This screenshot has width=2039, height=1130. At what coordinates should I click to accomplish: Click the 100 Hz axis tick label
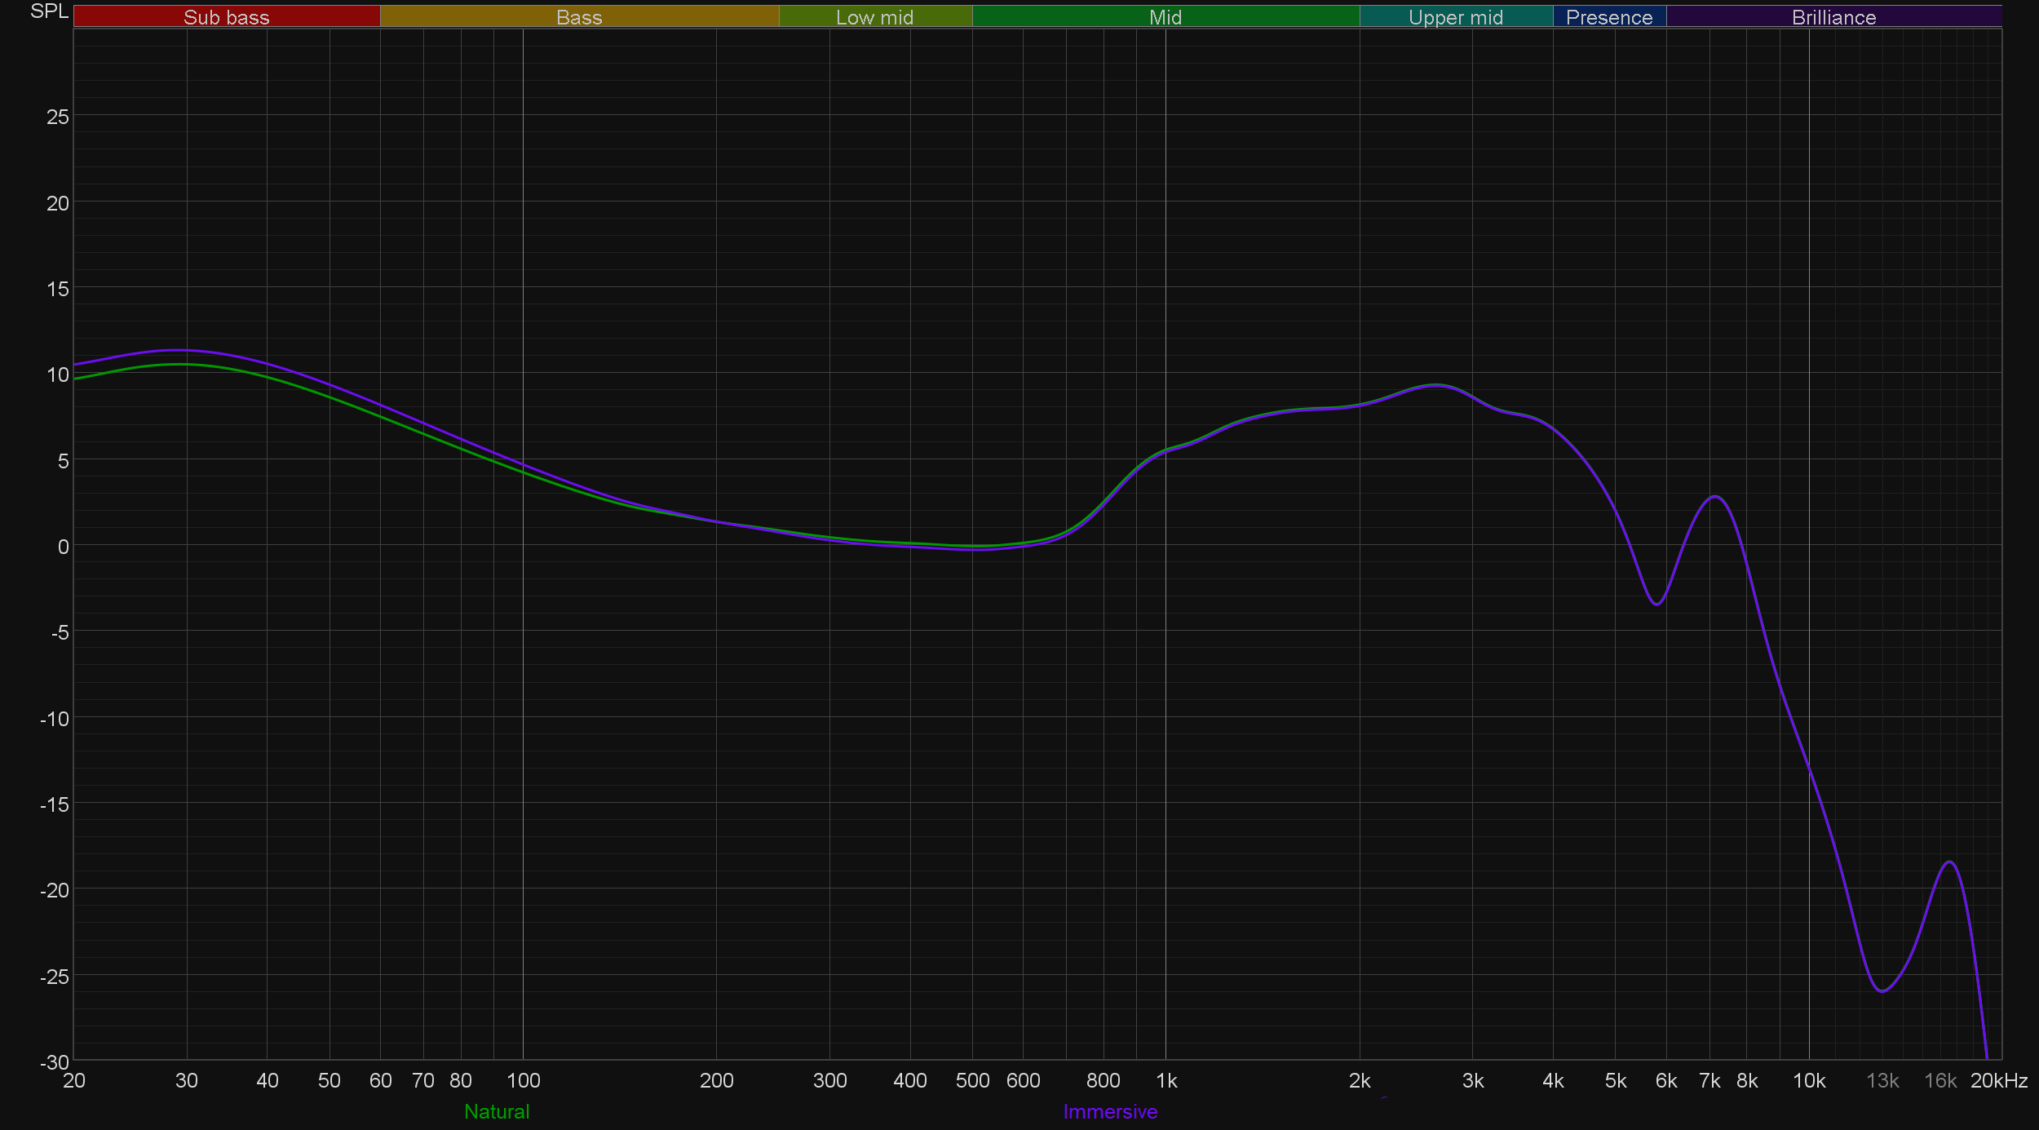[523, 1080]
